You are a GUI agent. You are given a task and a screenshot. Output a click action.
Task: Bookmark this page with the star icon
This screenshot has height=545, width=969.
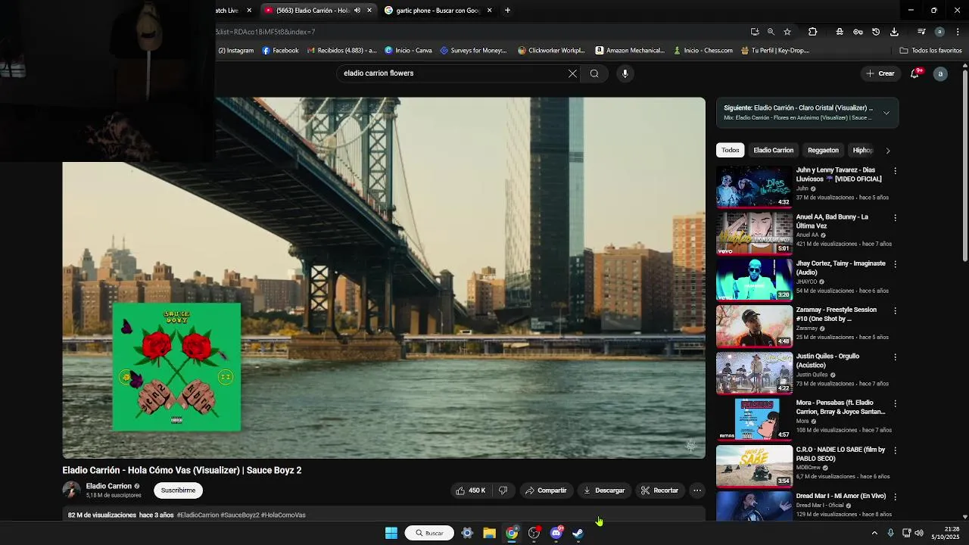787,32
